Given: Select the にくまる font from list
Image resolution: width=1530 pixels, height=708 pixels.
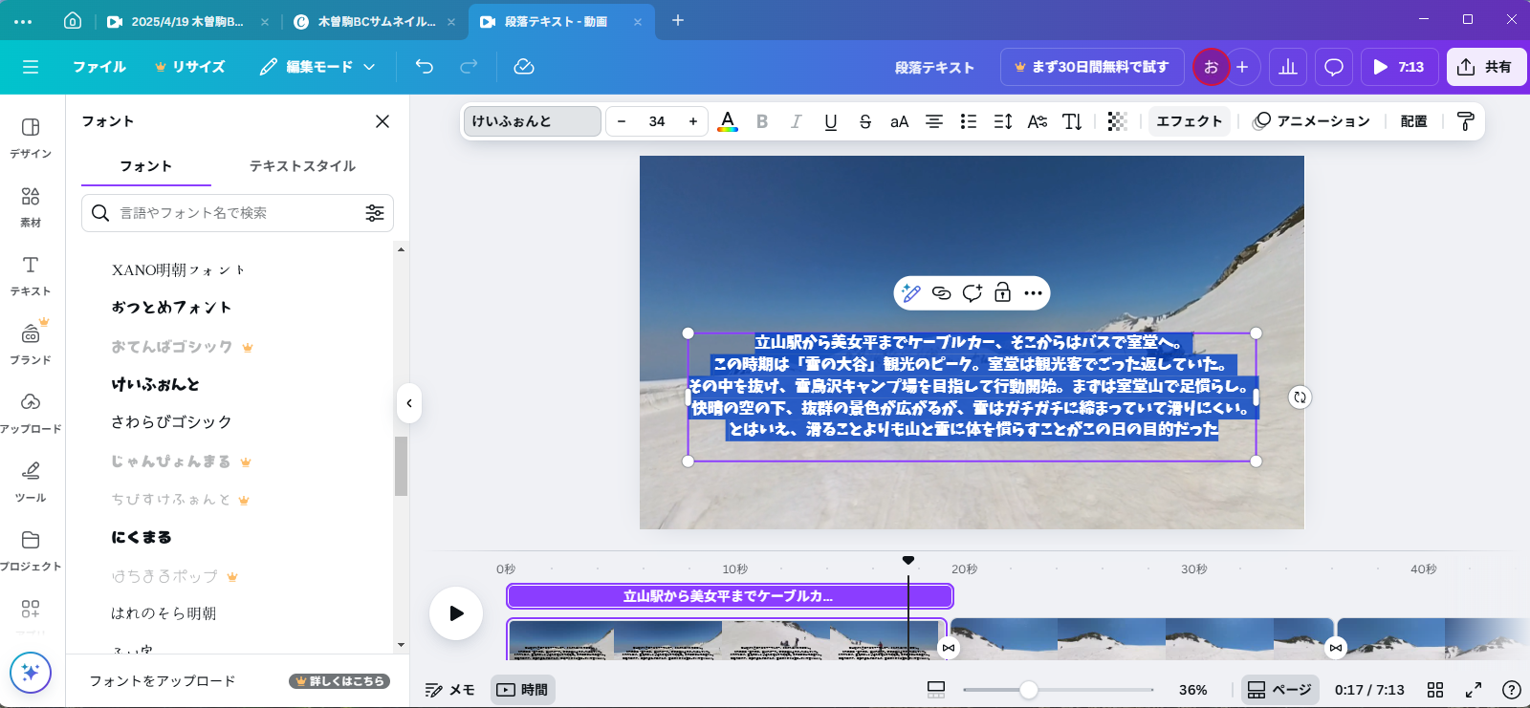Looking at the screenshot, I should 142,537.
